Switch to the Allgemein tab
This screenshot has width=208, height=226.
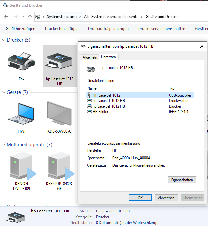coord(90,57)
